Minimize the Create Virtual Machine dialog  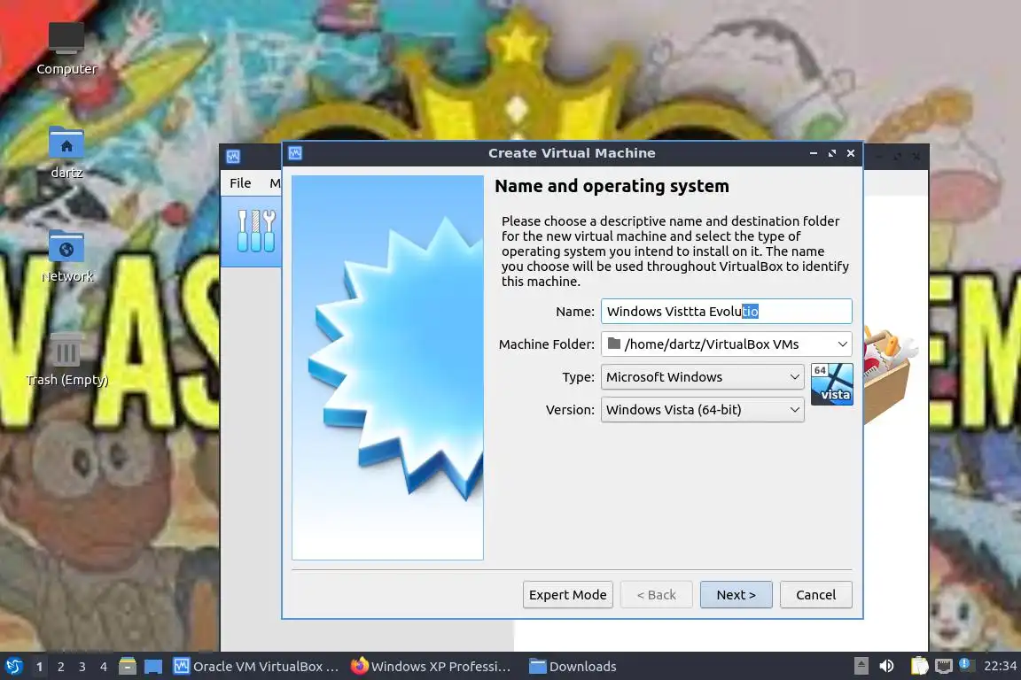pyautogui.click(x=814, y=153)
